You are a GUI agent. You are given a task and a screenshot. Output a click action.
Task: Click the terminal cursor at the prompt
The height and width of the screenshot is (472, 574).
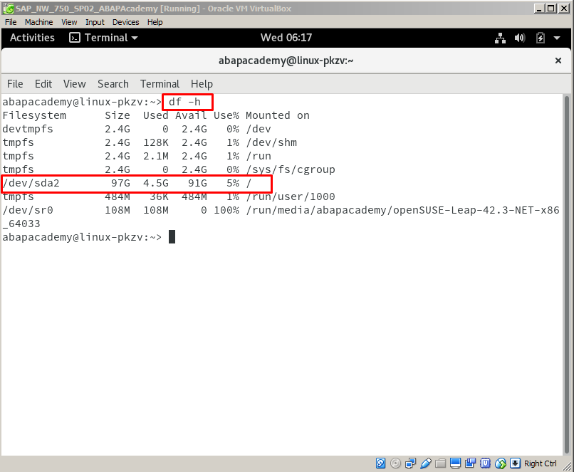[x=172, y=237]
